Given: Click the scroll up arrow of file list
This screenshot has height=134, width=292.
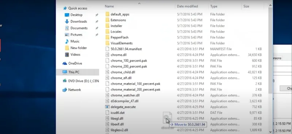Looking at the screenshot, I should (x=270, y=6).
